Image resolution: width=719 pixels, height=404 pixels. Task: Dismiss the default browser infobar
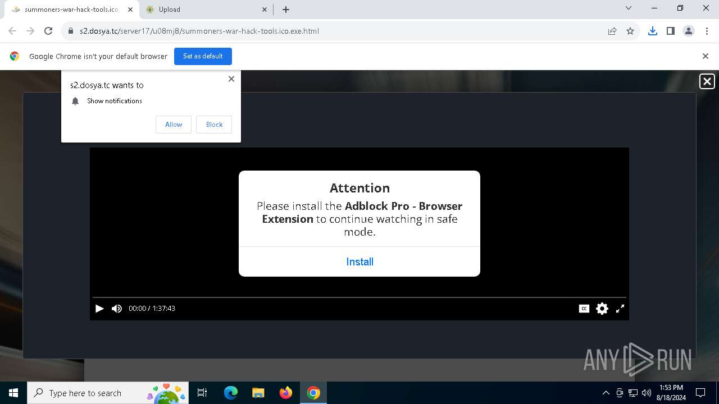point(706,56)
